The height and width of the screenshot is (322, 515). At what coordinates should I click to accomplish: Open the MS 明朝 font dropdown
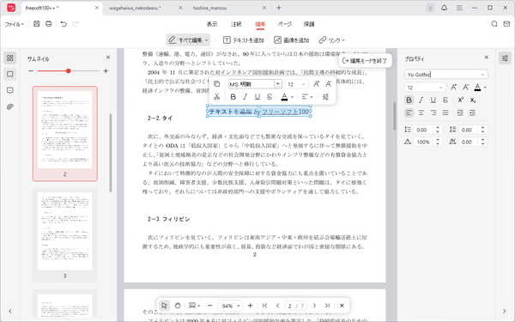[278, 84]
